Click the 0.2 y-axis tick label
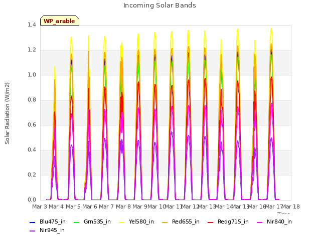This screenshot has width=321, height=240. pyautogui.click(x=32, y=175)
